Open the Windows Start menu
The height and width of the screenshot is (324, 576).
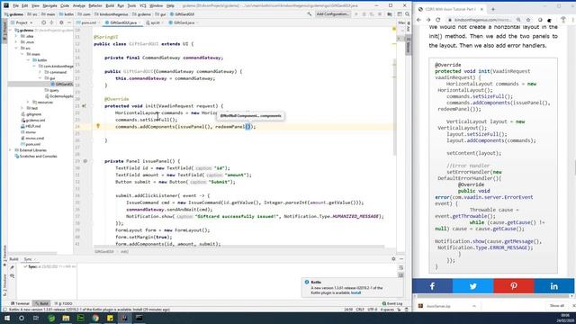click(7, 318)
